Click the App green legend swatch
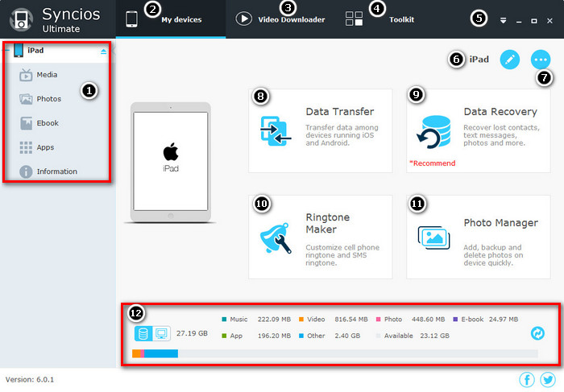The image size is (564, 392). pyautogui.click(x=224, y=336)
